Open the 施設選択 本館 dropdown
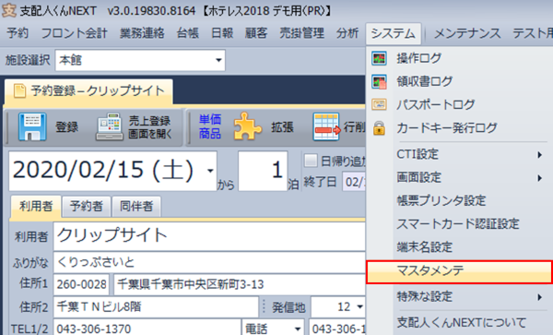Screen dimensions: 553x335 point(140,60)
